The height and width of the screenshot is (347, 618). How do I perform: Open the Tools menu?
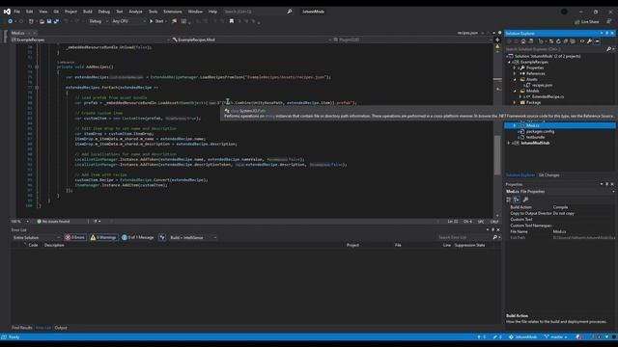pyautogui.click(x=153, y=12)
